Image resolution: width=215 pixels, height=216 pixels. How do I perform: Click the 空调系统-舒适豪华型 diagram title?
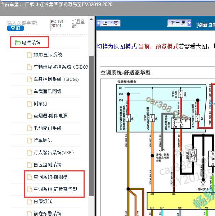click(125, 73)
